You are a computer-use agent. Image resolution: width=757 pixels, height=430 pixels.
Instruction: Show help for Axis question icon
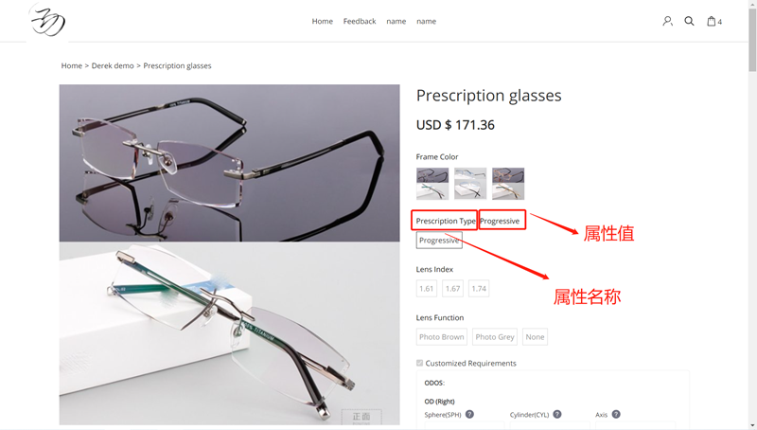coord(616,414)
